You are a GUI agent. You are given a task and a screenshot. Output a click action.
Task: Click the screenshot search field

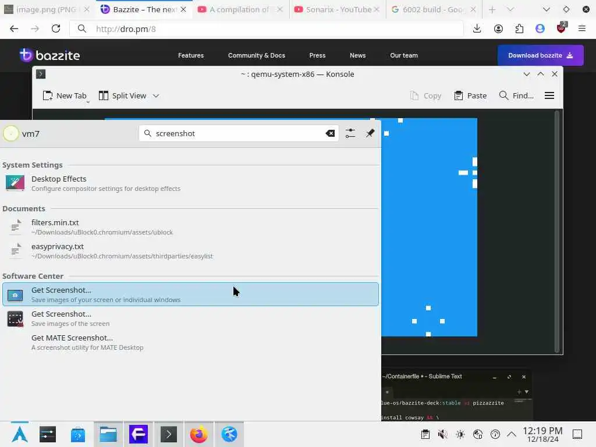tap(239, 133)
